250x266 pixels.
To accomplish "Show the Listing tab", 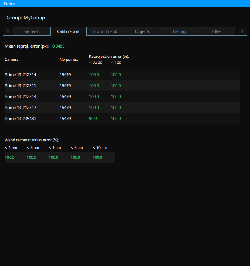I will coord(179,31).
